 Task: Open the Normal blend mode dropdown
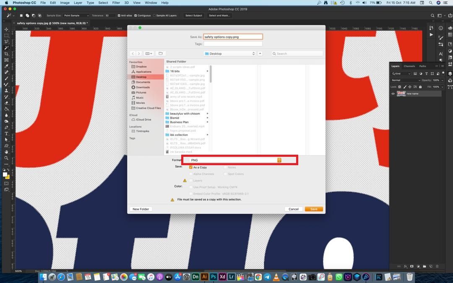tap(404, 80)
